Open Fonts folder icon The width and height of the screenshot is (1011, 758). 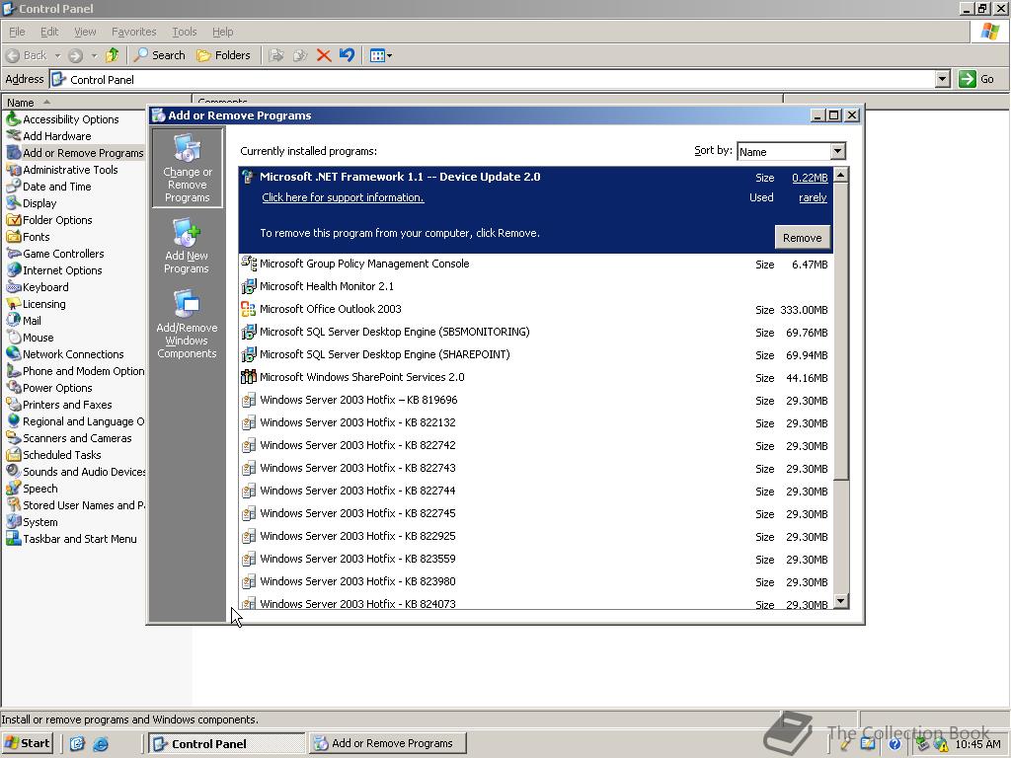[13, 237]
